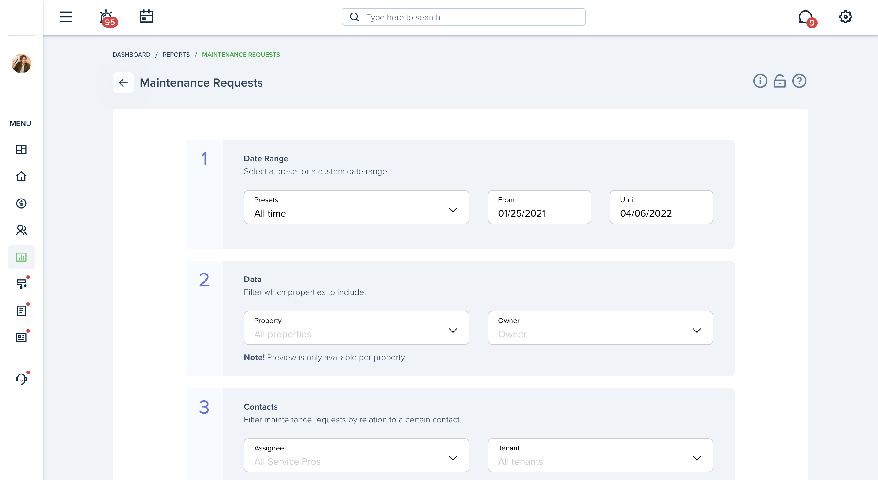Open contacts people icon in sidebar

(21, 230)
